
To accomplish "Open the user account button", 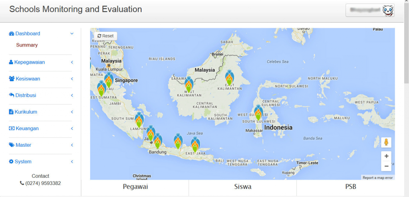I will point(370,10).
